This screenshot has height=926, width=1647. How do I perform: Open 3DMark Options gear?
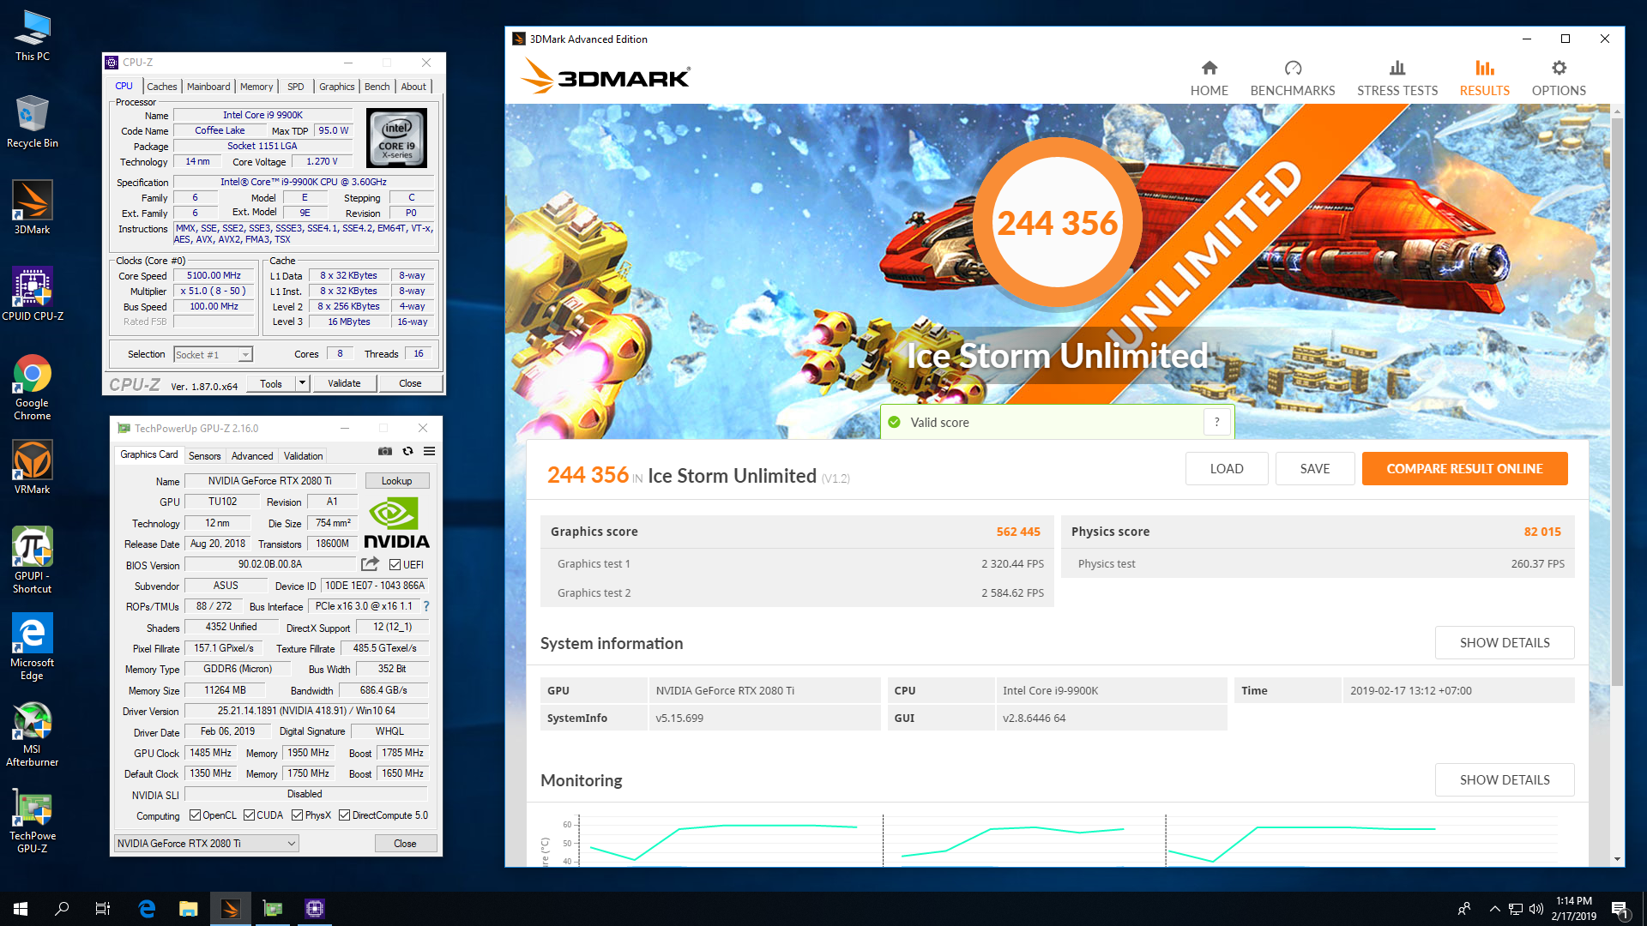click(1559, 78)
